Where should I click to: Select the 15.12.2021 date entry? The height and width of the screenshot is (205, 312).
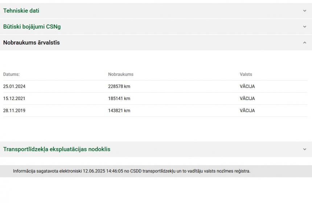point(14,99)
